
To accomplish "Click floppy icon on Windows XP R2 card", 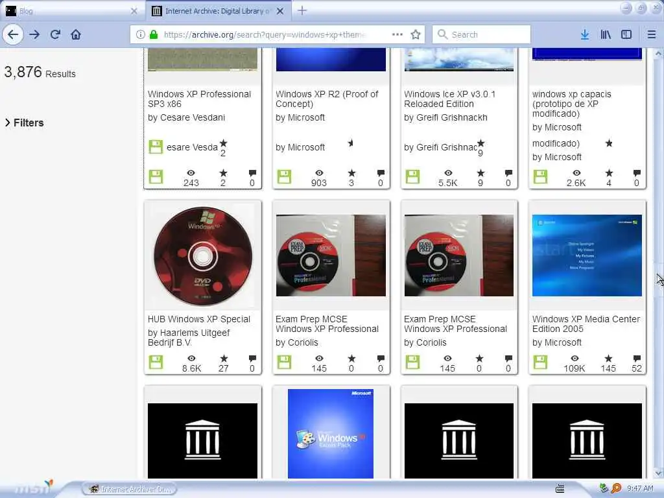I will [284, 176].
